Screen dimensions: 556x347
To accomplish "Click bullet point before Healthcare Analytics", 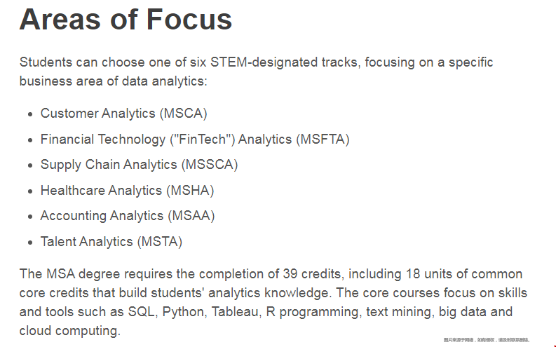I will (30, 191).
